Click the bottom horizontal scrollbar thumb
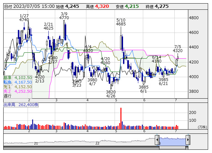The height and width of the screenshot is (153, 212). tap(172, 147)
